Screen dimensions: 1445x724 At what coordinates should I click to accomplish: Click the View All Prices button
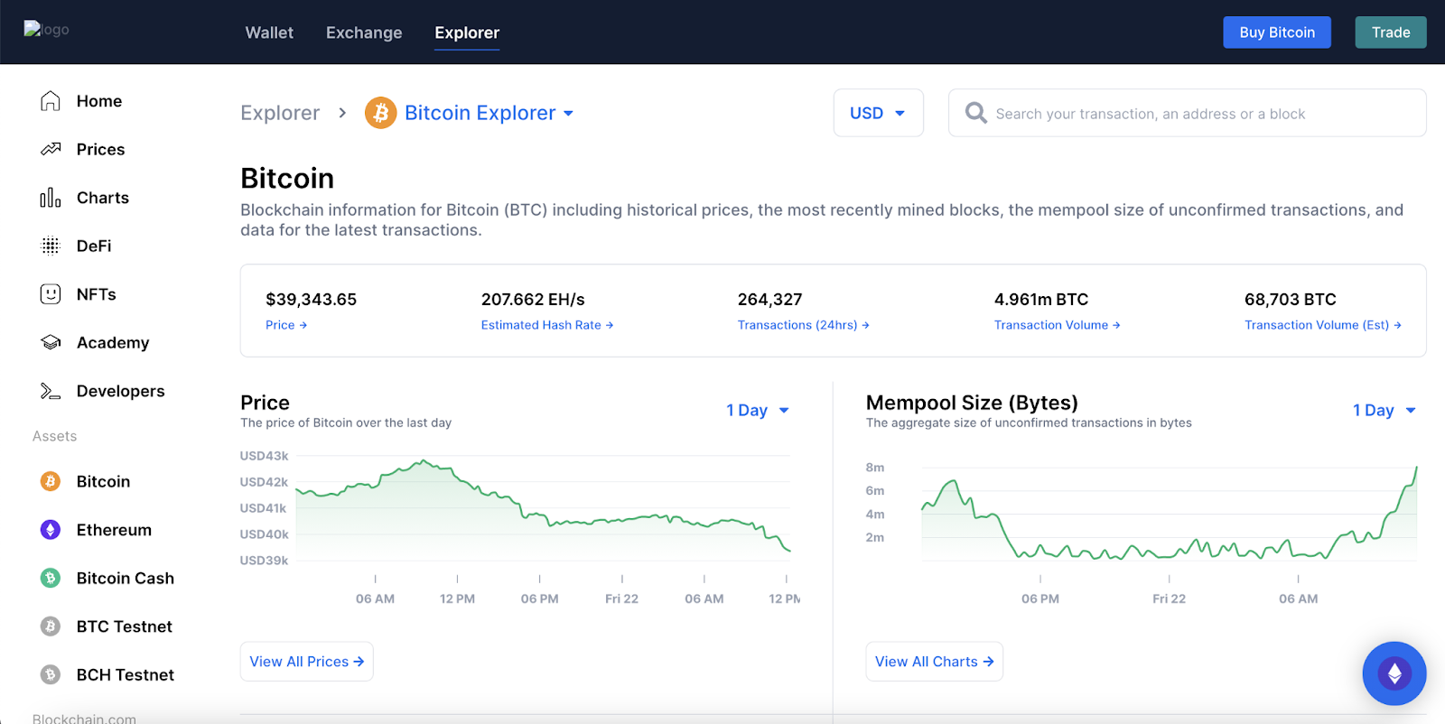click(x=307, y=662)
